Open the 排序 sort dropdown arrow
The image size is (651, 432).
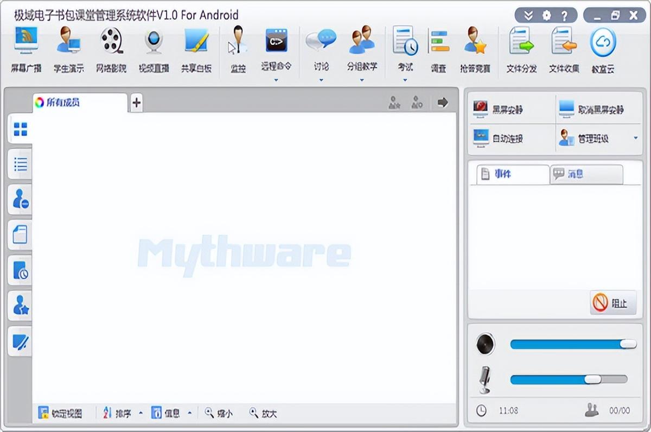pyautogui.click(x=141, y=414)
